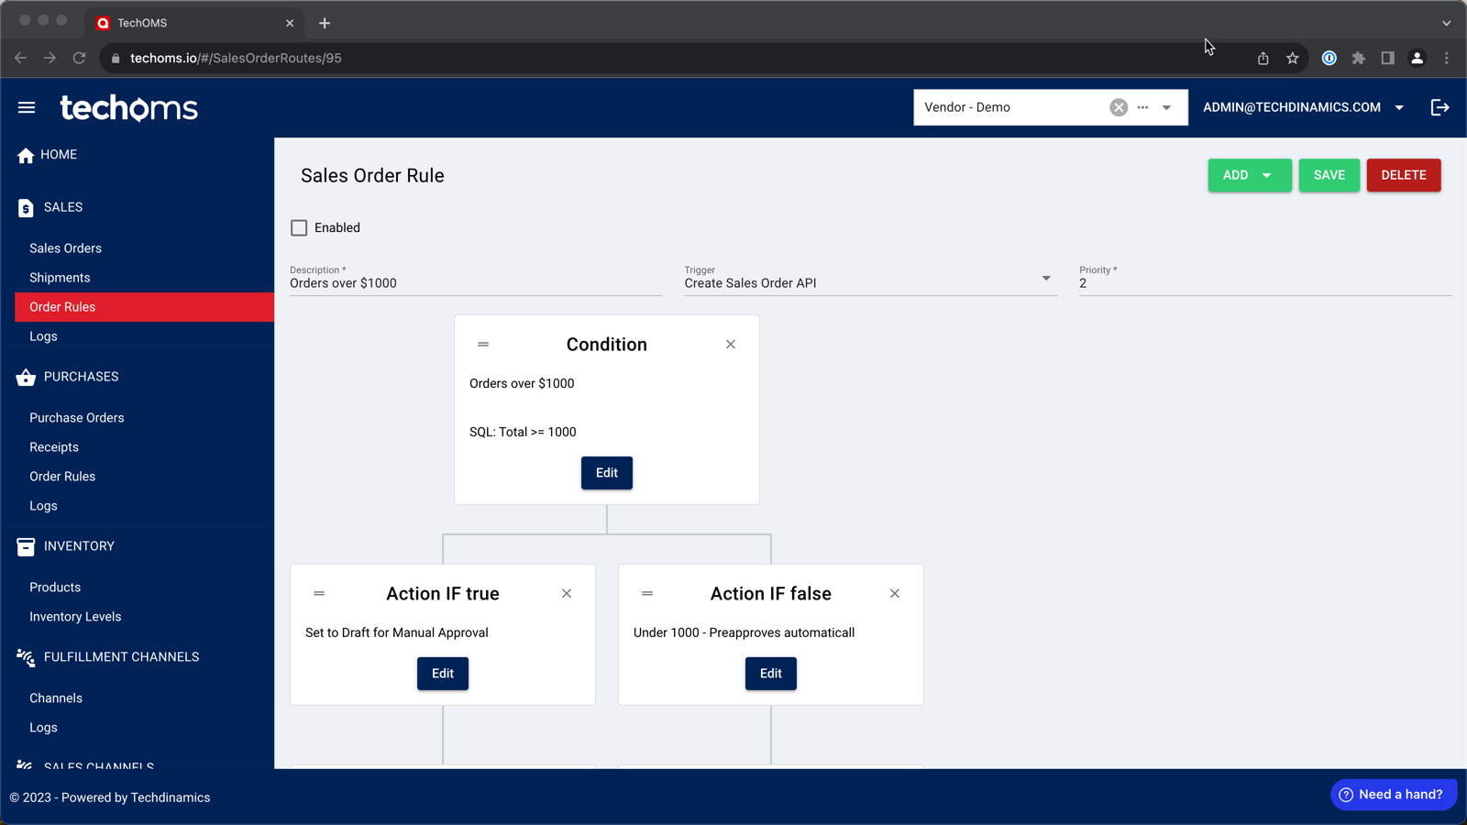The image size is (1467, 825).
Task: Select Shipments in the sidebar menu
Action: pos(60,277)
